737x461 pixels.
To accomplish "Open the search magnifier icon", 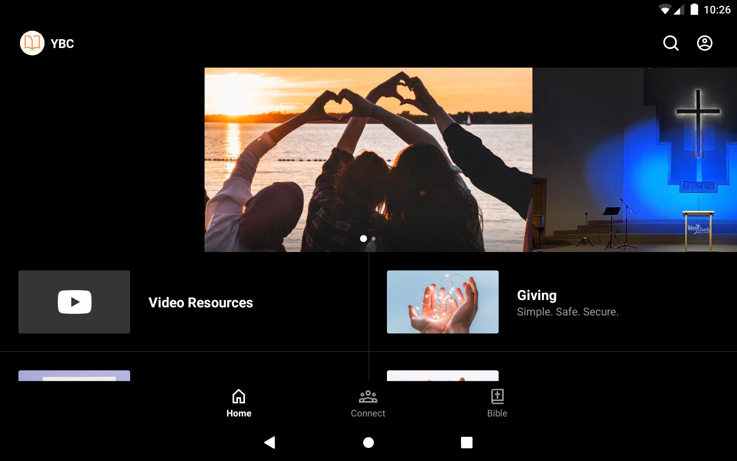I will pyautogui.click(x=671, y=43).
